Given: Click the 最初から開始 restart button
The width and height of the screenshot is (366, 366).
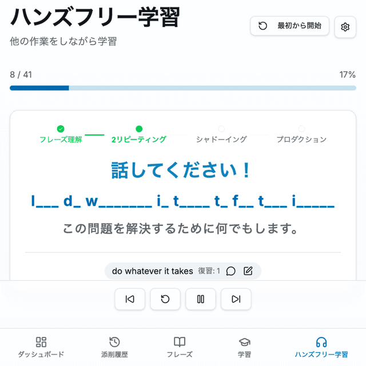Looking at the screenshot, I should [x=289, y=26].
